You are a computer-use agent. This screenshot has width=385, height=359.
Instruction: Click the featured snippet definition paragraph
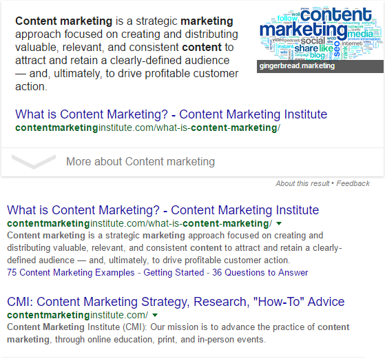click(127, 54)
